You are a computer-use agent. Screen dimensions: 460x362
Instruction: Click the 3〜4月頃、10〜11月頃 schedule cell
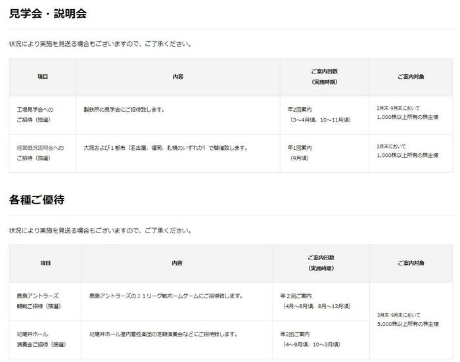pos(323,115)
